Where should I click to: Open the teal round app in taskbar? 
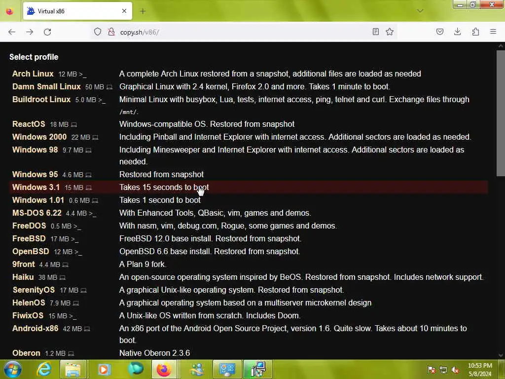136,369
